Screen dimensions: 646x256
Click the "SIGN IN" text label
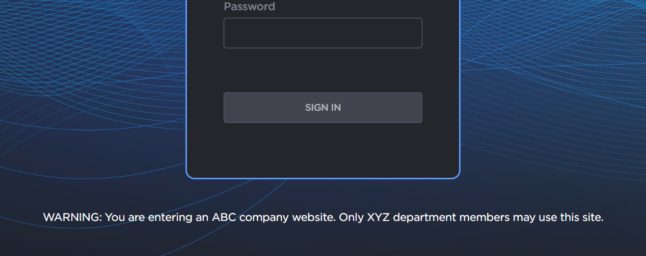[322, 108]
